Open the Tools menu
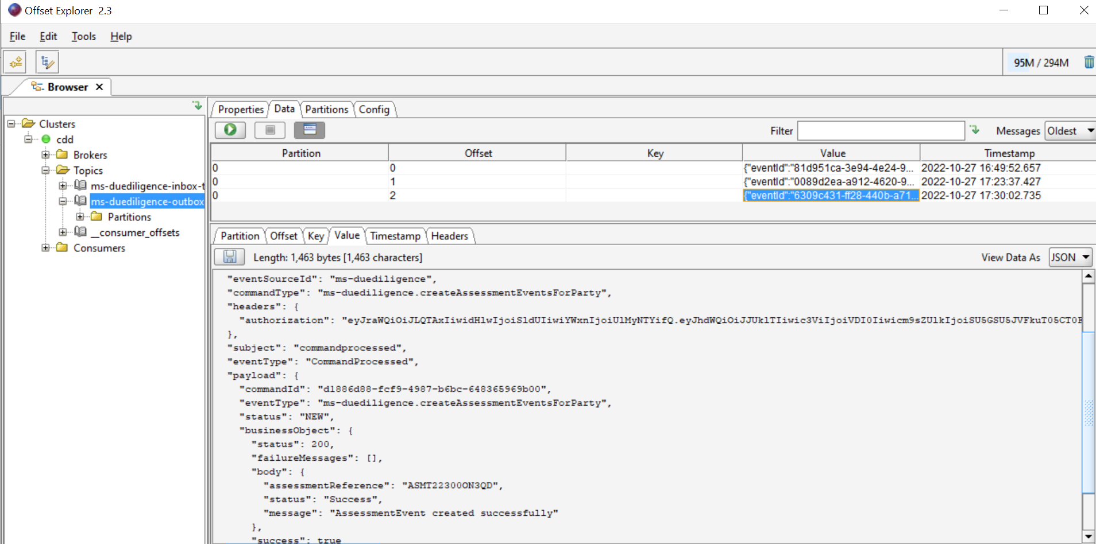Image resolution: width=1096 pixels, height=544 pixels. [x=83, y=36]
